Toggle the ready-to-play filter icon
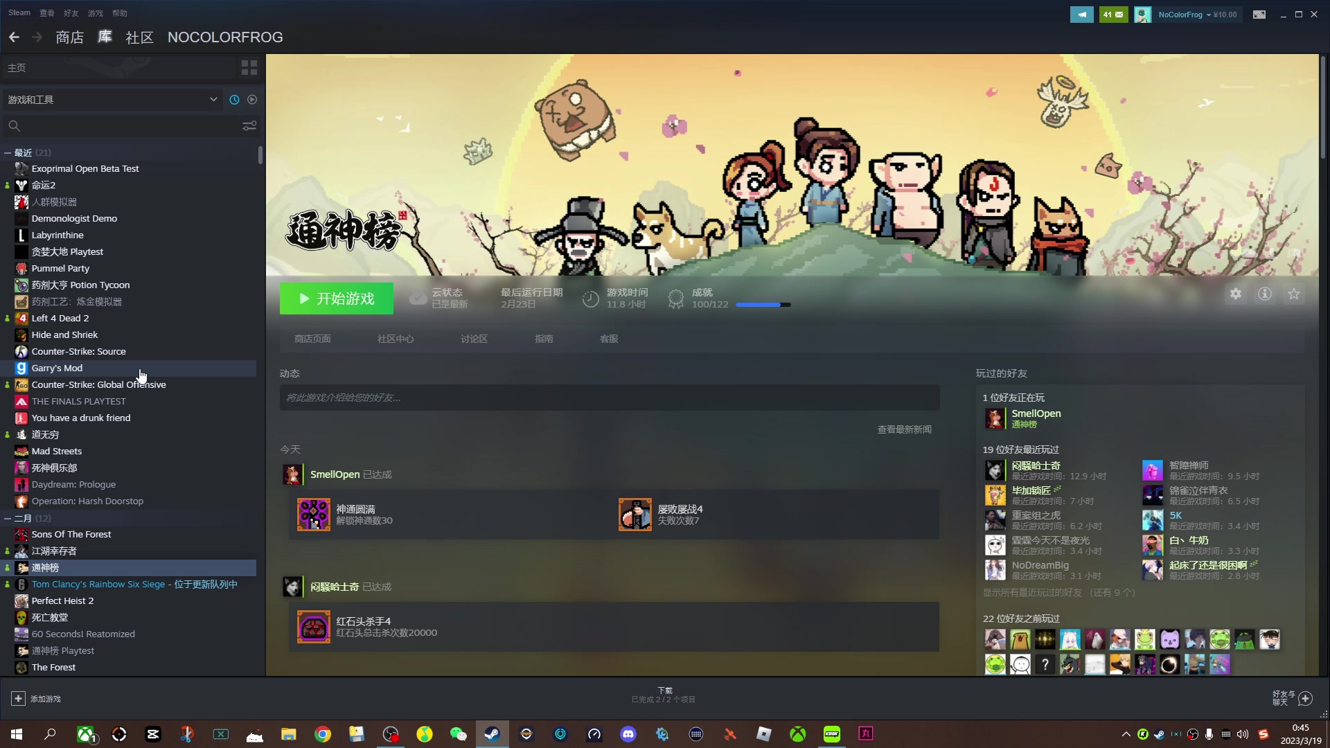 [252, 100]
